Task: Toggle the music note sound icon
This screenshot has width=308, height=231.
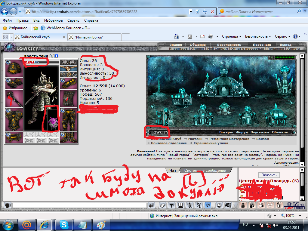Action: coord(208,205)
